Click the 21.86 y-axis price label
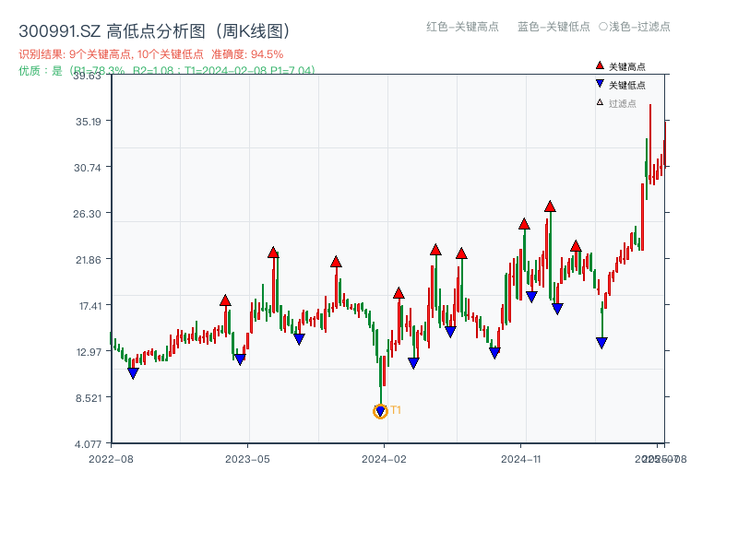The width and height of the screenshot is (738, 553). tap(89, 260)
